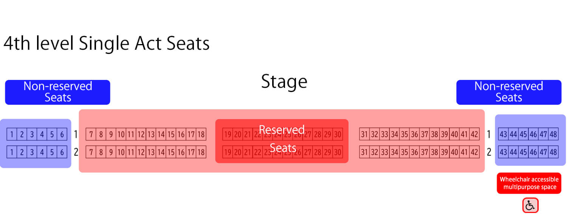The image size is (567, 222).
Task: Pick seat 19 in row 1
Action: point(228,134)
